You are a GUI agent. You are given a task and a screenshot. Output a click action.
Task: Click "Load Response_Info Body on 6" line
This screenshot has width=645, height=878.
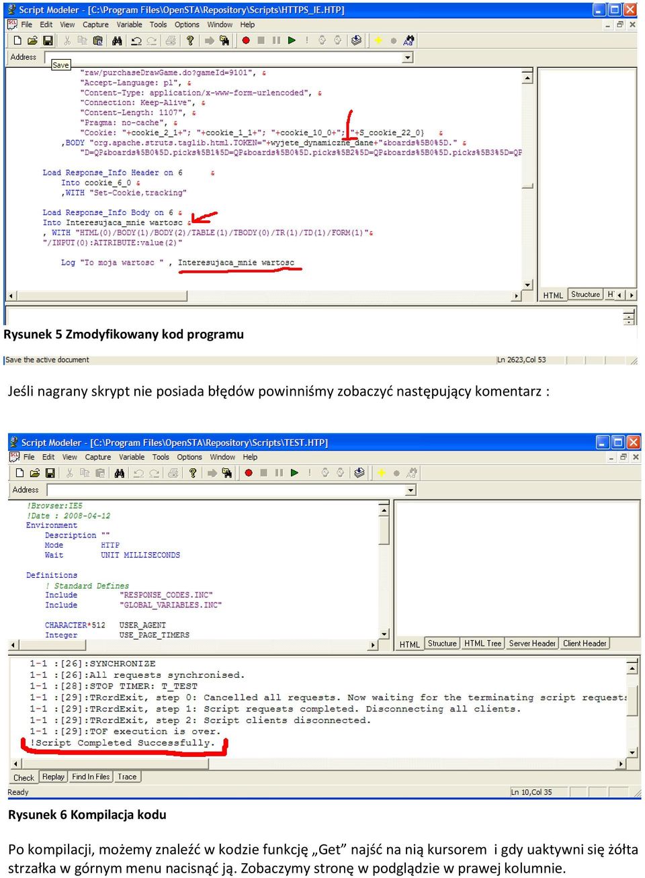point(112,212)
